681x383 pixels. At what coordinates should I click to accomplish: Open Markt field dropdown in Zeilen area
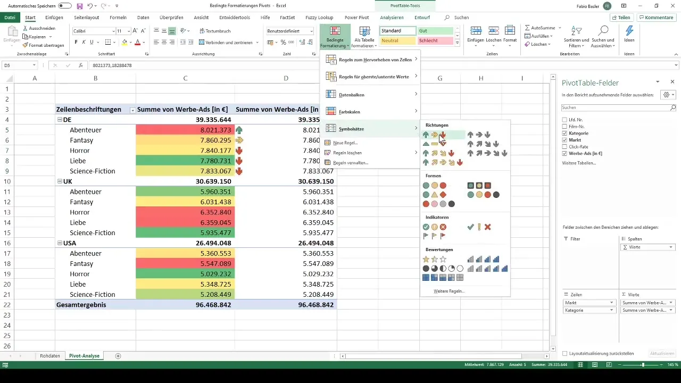611,303
